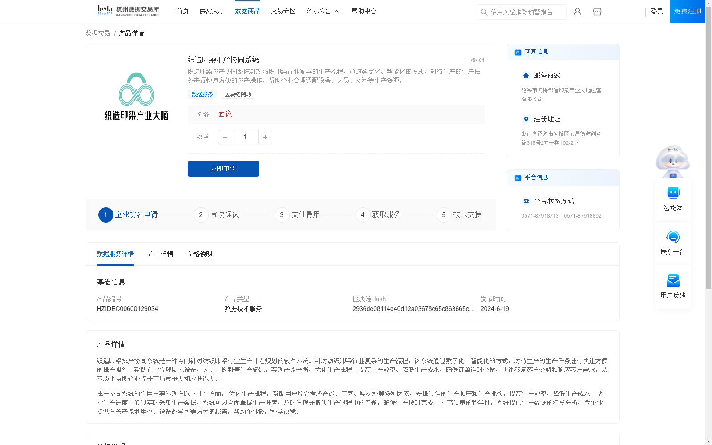Image resolution: width=712 pixels, height=445 pixels.
Task: Click the 服务商家 house icon
Action: tap(526, 76)
